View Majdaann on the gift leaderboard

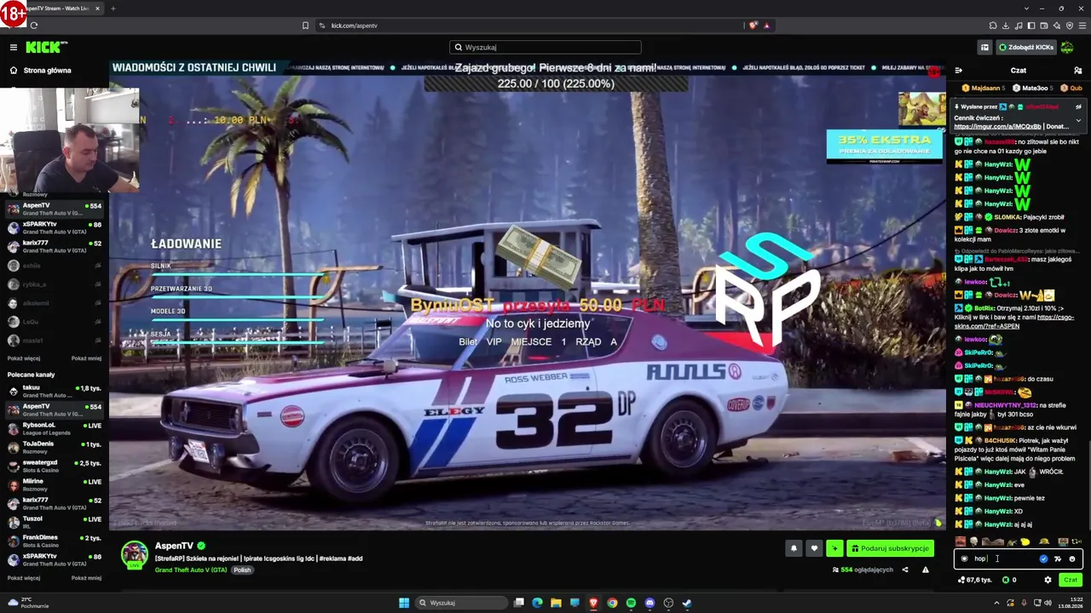[x=983, y=88]
